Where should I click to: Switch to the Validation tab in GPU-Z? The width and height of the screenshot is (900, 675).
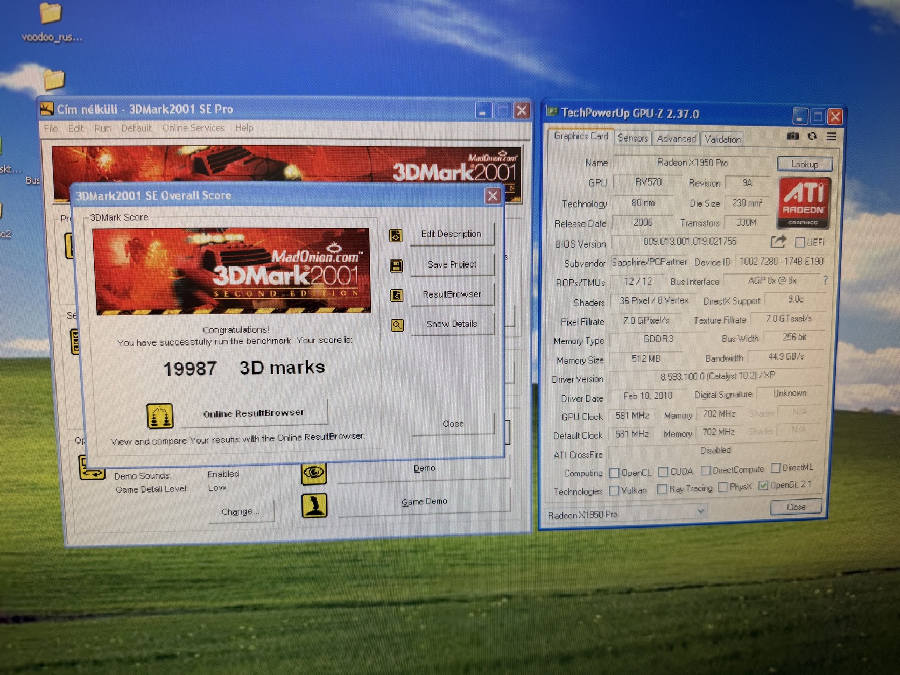pyautogui.click(x=722, y=139)
